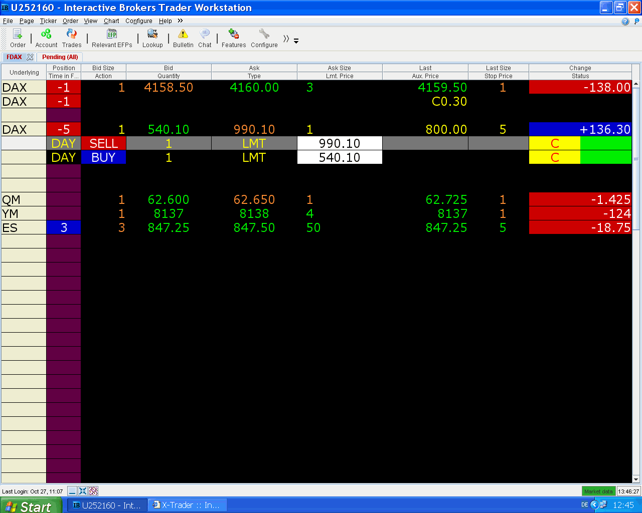Click green status cell of SELL order
Viewport: 642px width, 513px height.
coord(606,143)
